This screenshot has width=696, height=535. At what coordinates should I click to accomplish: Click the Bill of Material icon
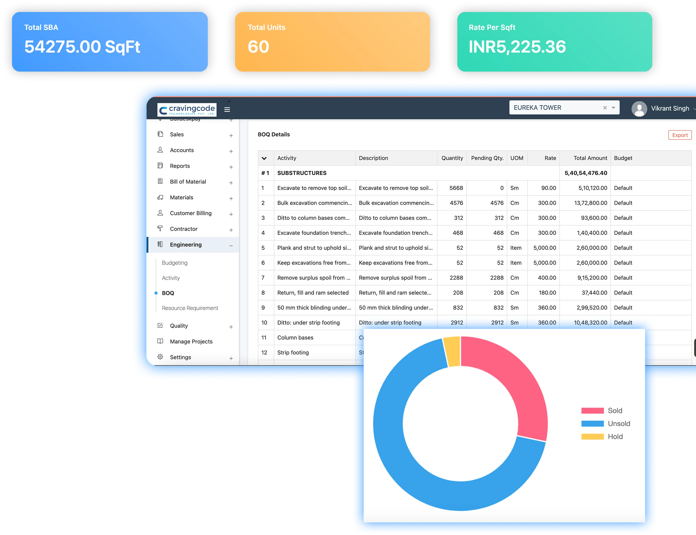160,181
